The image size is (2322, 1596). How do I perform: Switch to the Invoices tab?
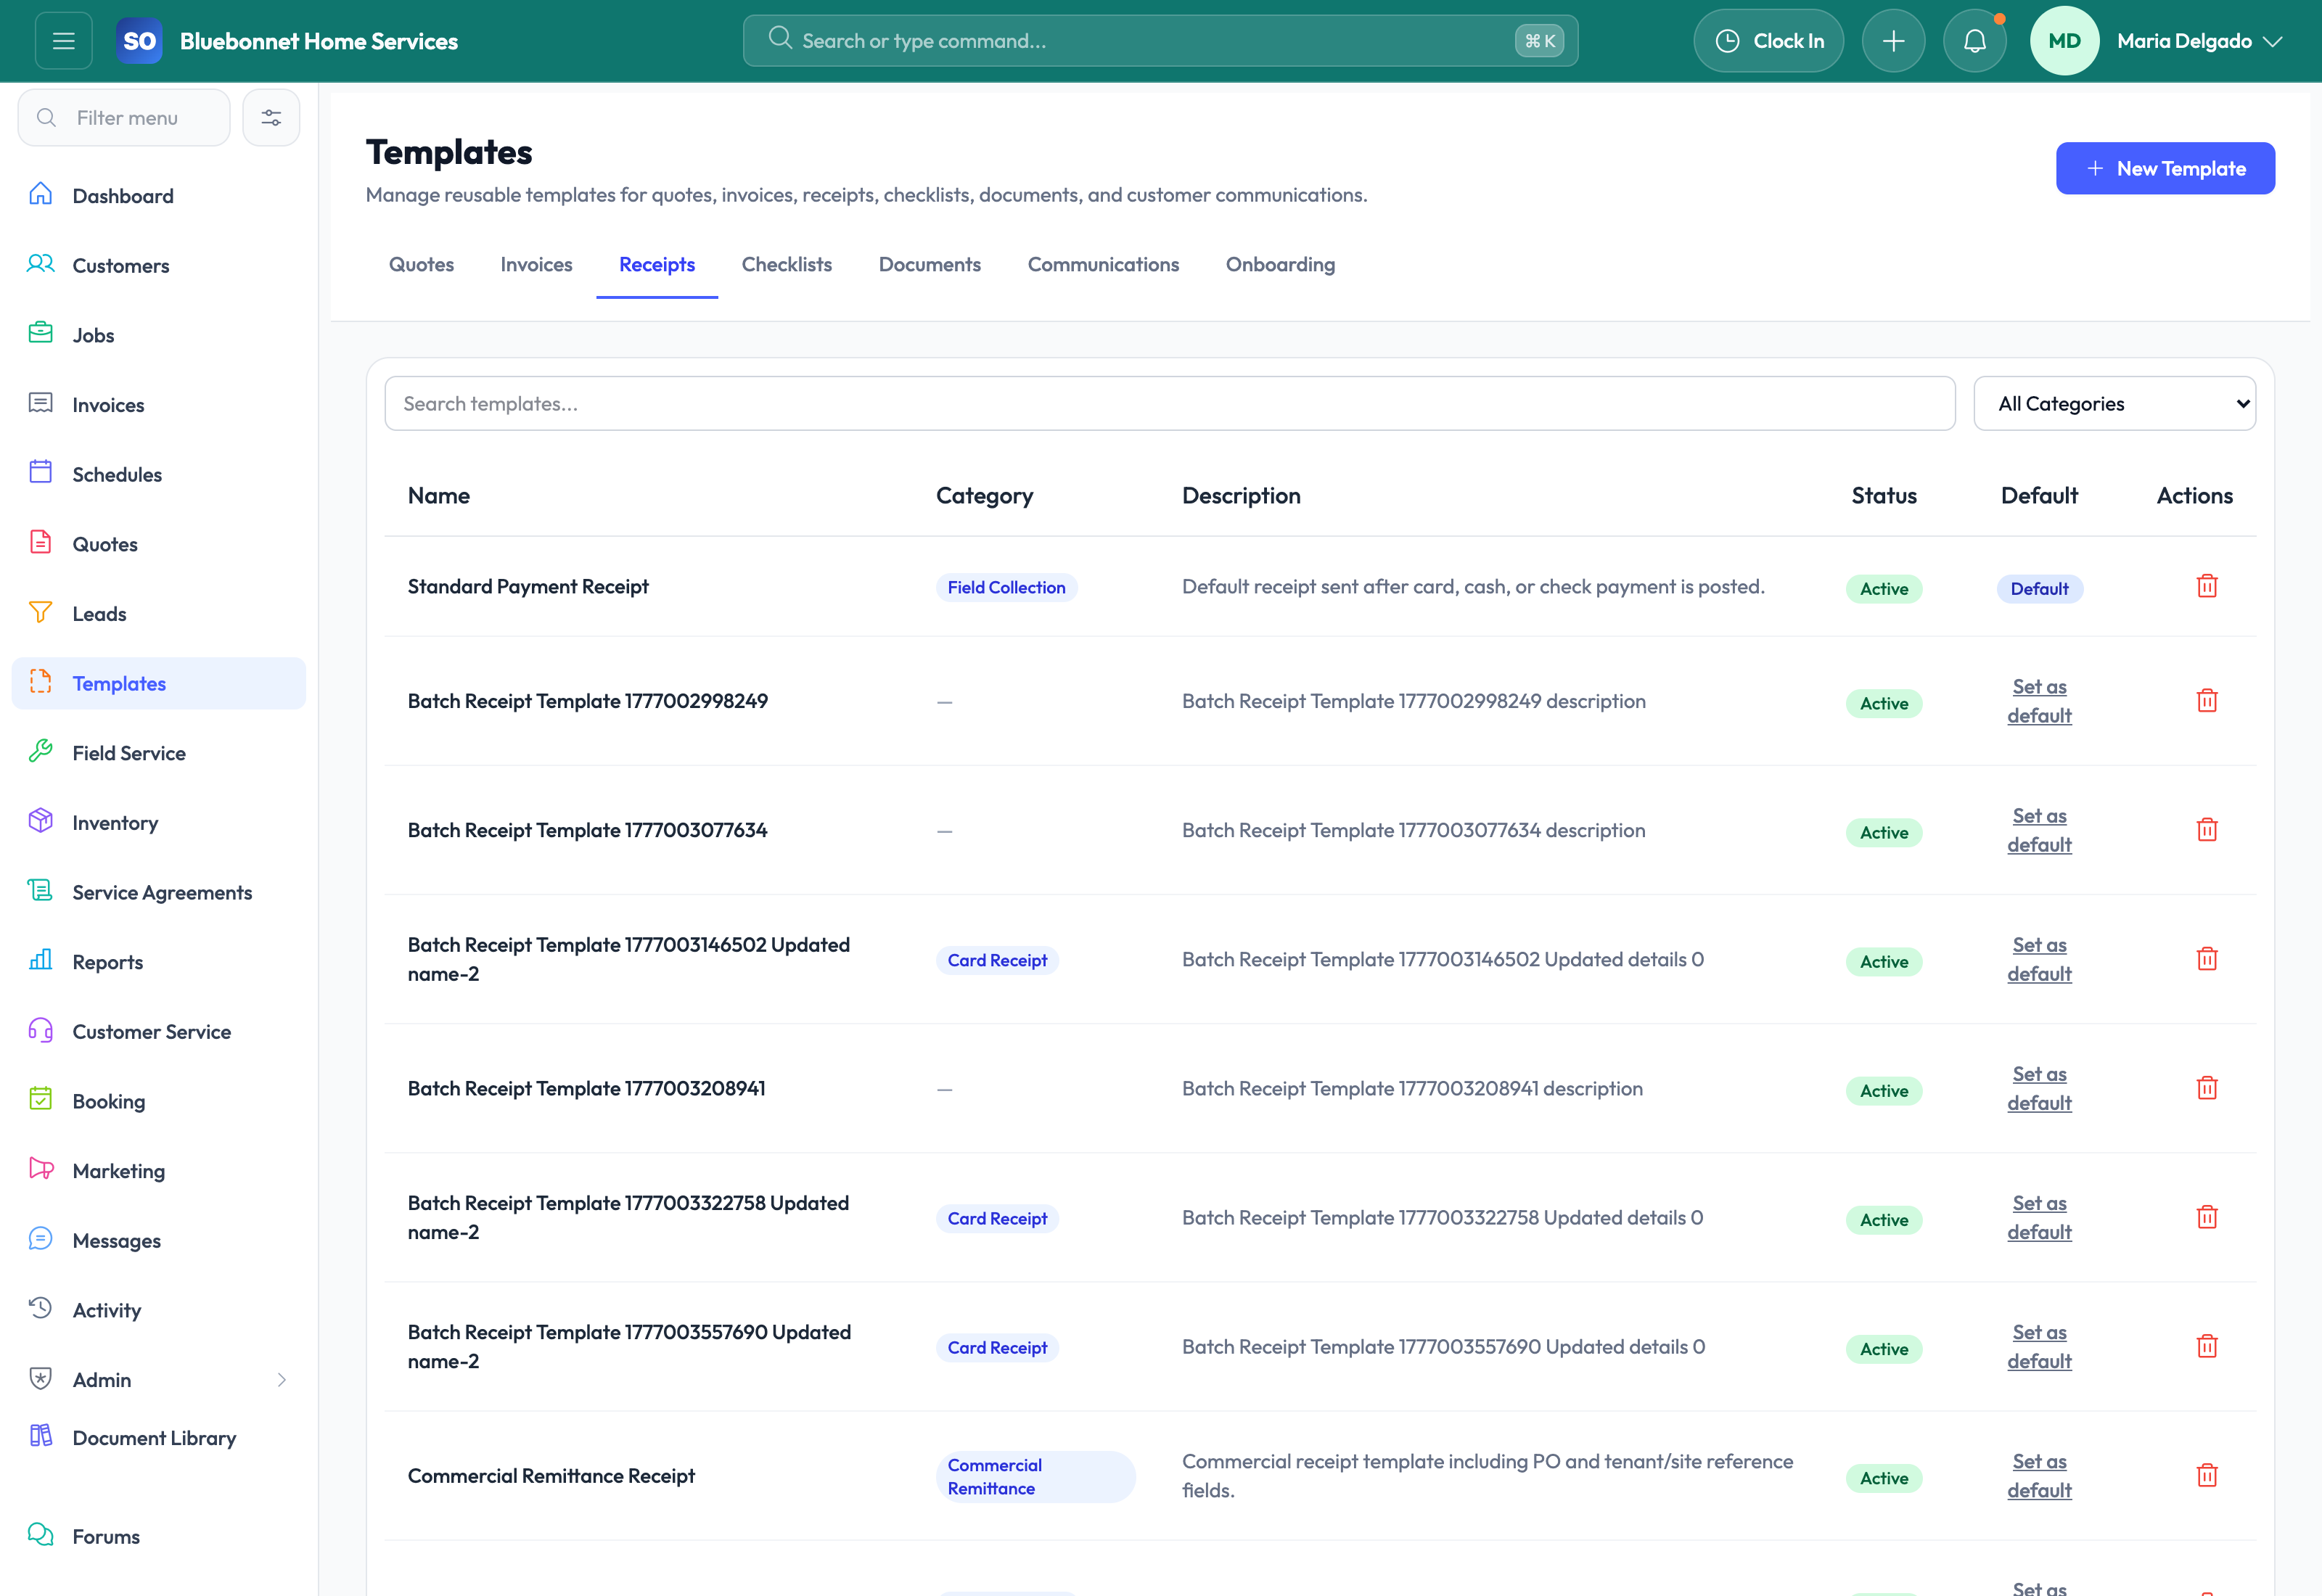click(x=536, y=265)
